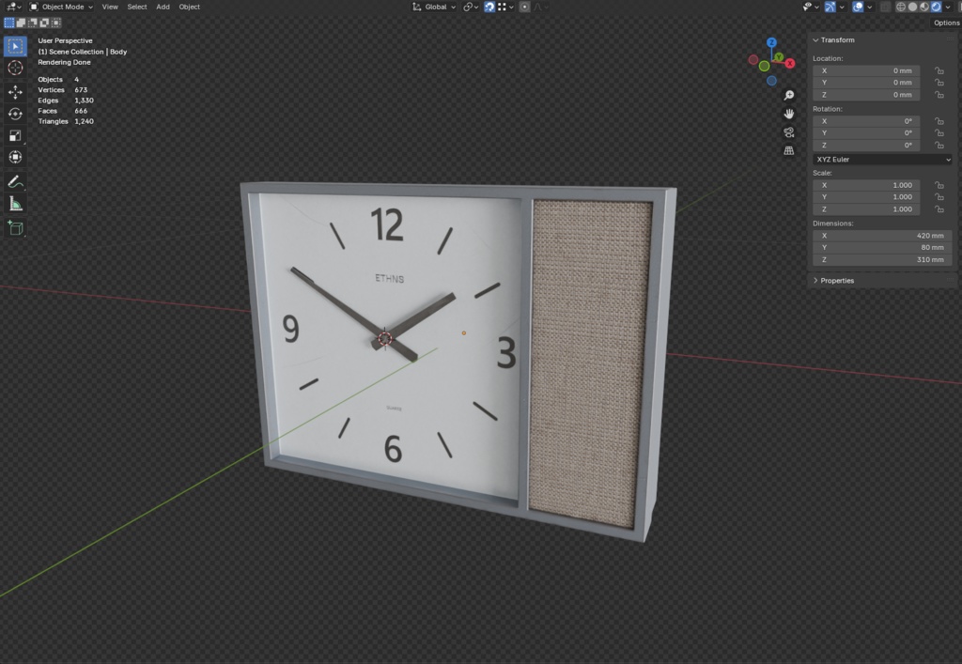Lock Location Z value
Screen dimensions: 962x664
tap(939, 95)
